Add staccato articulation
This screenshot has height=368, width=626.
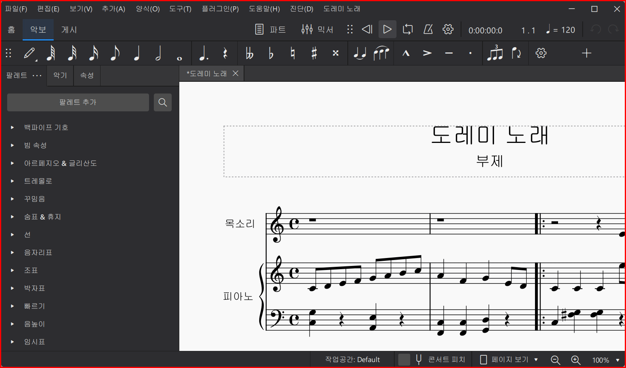coord(471,53)
